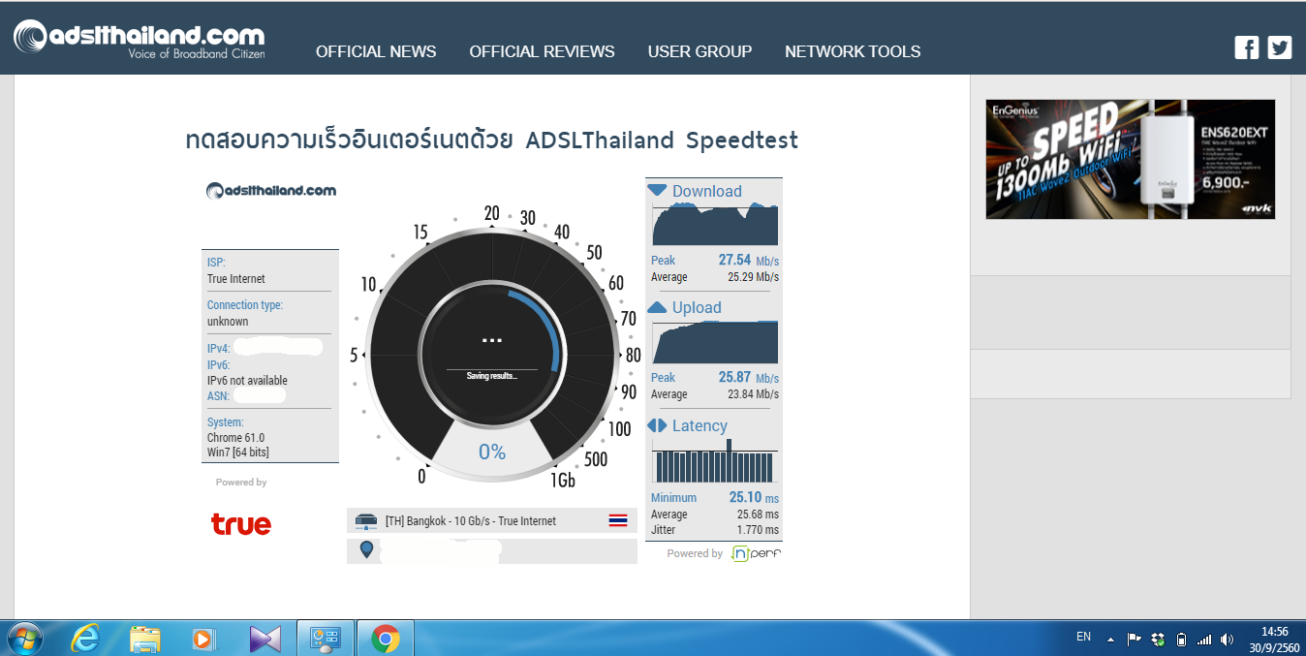Open the NETWORK TOOLS menu
Image resolution: width=1306 pixels, height=656 pixels.
point(853,51)
